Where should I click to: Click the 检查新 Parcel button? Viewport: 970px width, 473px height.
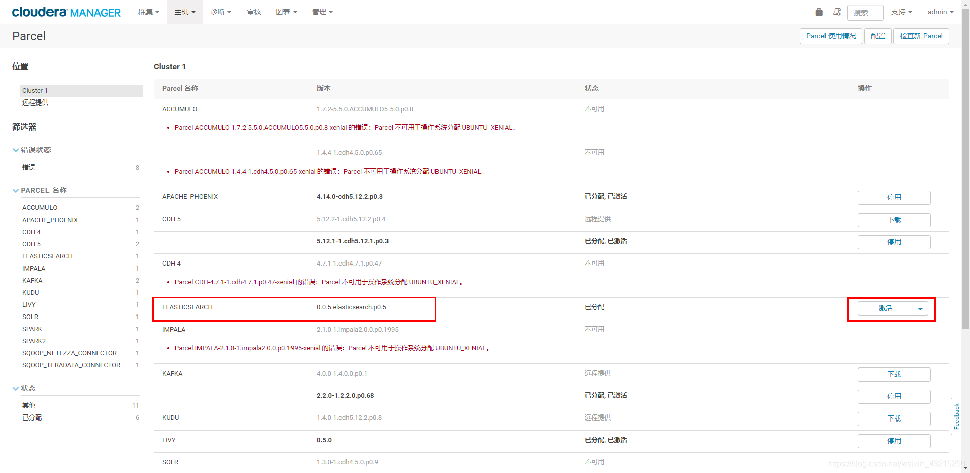pyautogui.click(x=921, y=36)
